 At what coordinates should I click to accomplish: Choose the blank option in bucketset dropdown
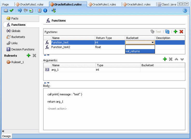coord(140,47)
